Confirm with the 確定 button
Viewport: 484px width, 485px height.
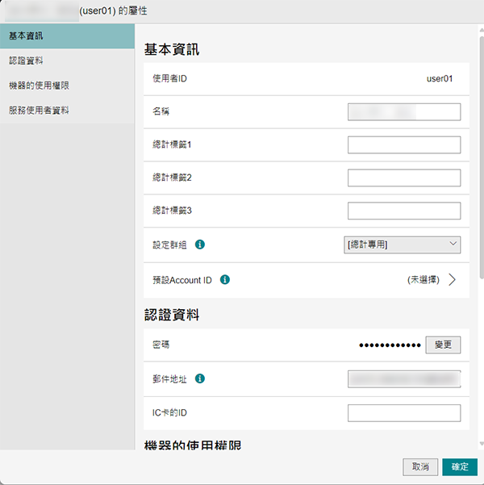pyautogui.click(x=460, y=466)
